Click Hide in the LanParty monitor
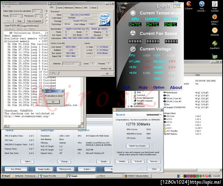 [143, 87]
